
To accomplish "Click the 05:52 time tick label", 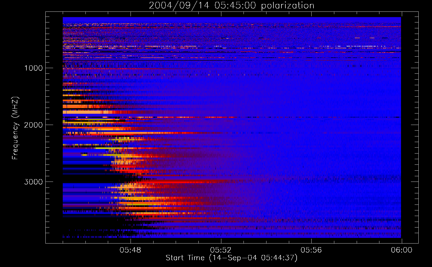I will tap(221, 250).
